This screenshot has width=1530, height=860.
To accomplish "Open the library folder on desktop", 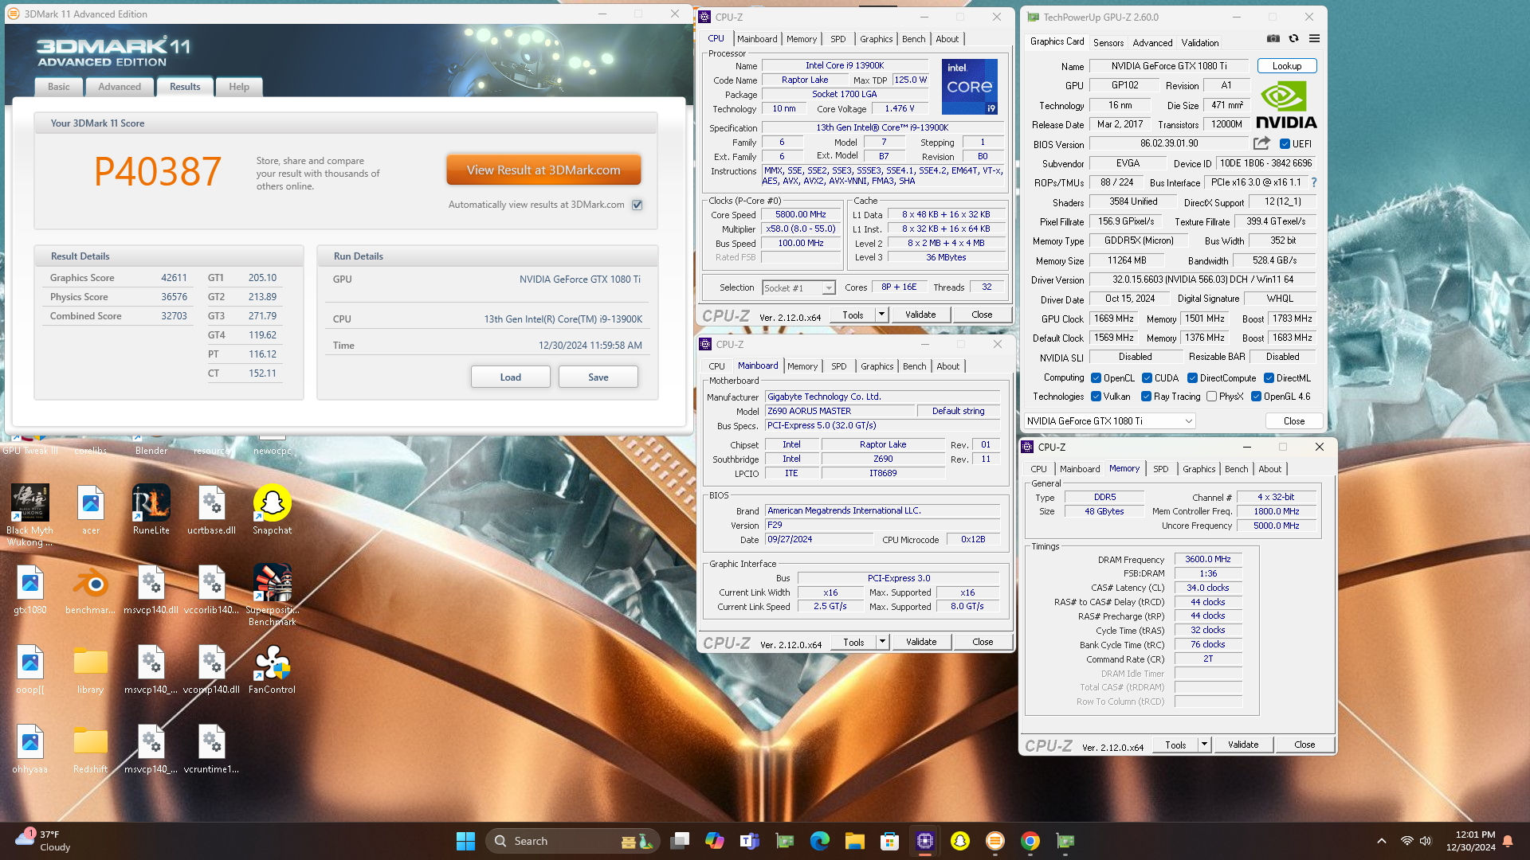I will coord(90,670).
